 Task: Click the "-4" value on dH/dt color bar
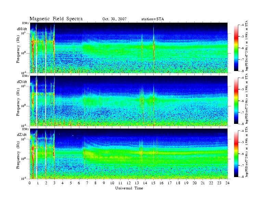pyautogui.click(x=242, y=25)
